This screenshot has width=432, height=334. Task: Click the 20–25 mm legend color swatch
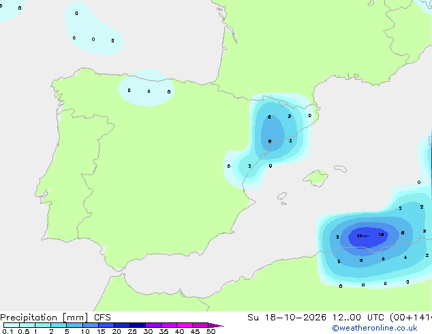(x=122, y=325)
